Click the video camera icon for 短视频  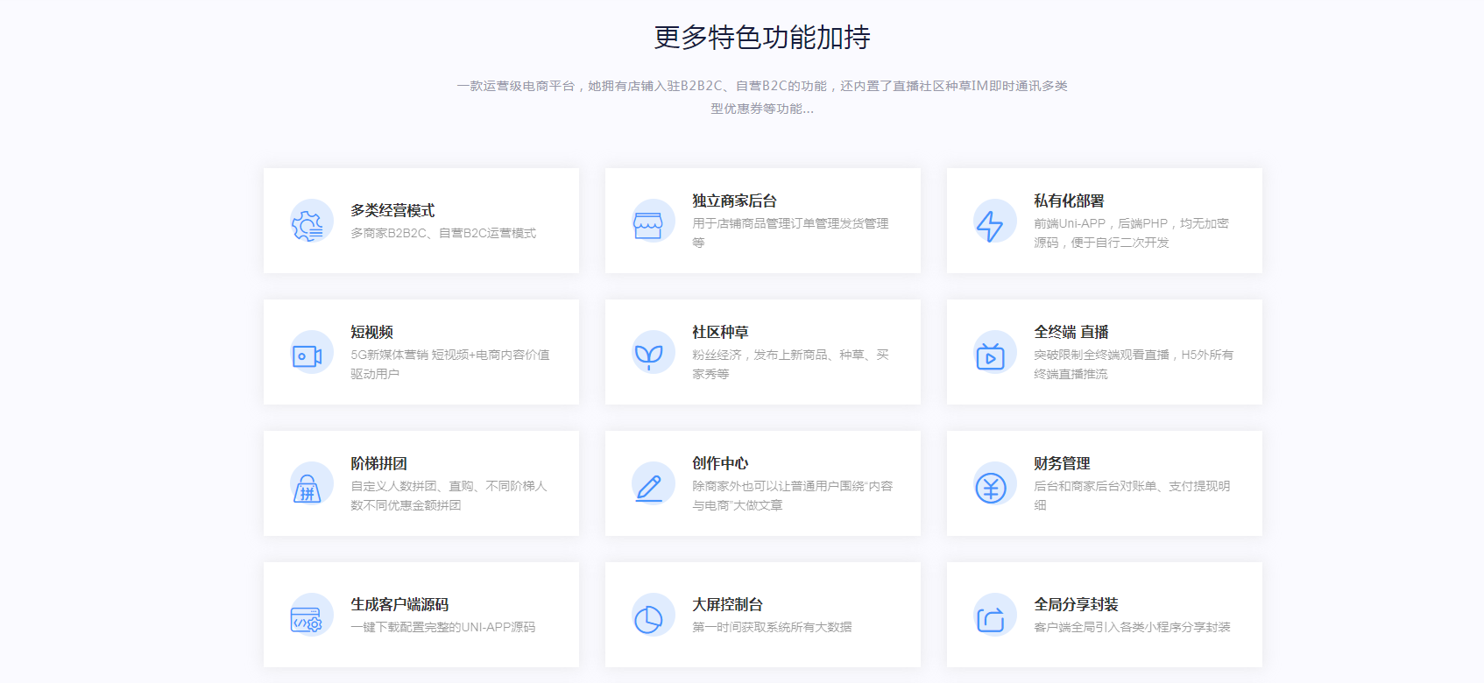[x=307, y=356]
